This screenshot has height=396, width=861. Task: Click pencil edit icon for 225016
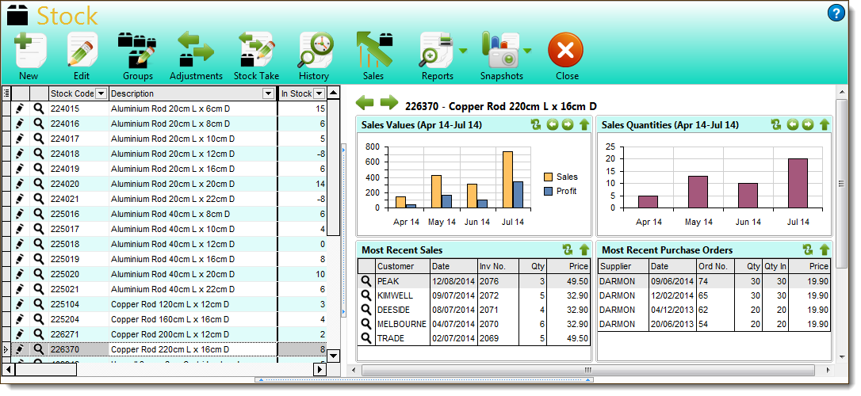pyautogui.click(x=21, y=214)
